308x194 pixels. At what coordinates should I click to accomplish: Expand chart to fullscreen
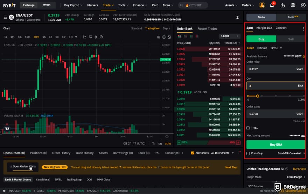[169, 37]
